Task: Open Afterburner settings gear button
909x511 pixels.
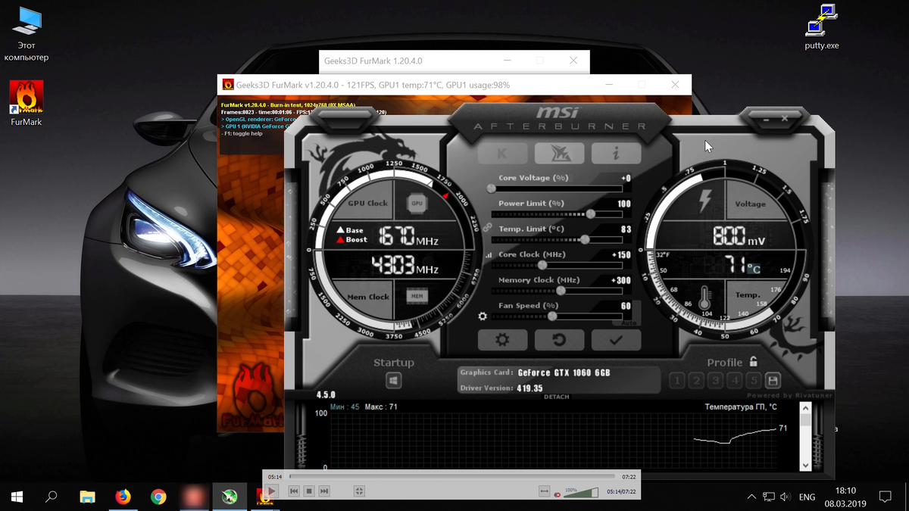Action: coord(502,340)
